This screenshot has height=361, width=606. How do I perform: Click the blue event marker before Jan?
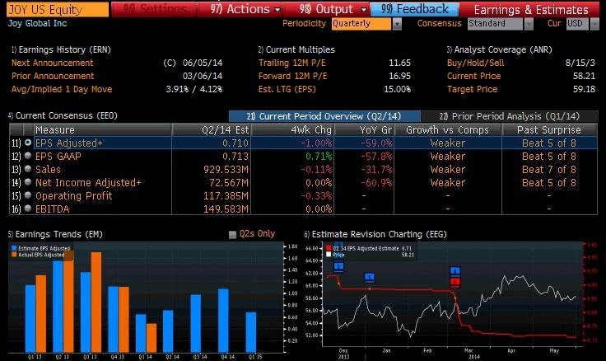(x=370, y=278)
